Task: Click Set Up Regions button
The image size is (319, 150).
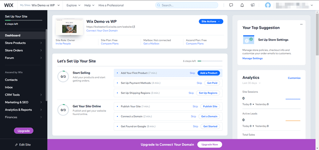Action: pyautogui.click(x=208, y=93)
